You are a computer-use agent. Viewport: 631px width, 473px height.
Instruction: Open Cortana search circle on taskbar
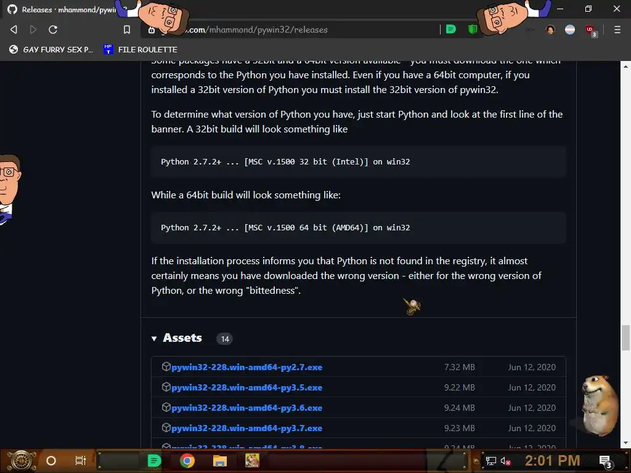pos(51,461)
